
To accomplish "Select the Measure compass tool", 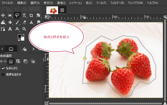I will [x=17, y=29].
